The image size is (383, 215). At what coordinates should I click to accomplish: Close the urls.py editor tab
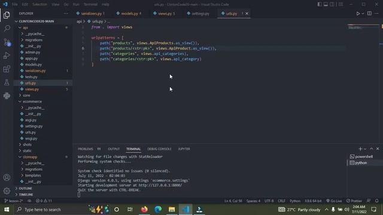[x=247, y=14]
